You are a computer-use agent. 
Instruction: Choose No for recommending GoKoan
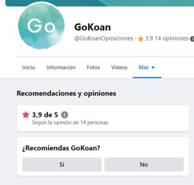click(144, 164)
